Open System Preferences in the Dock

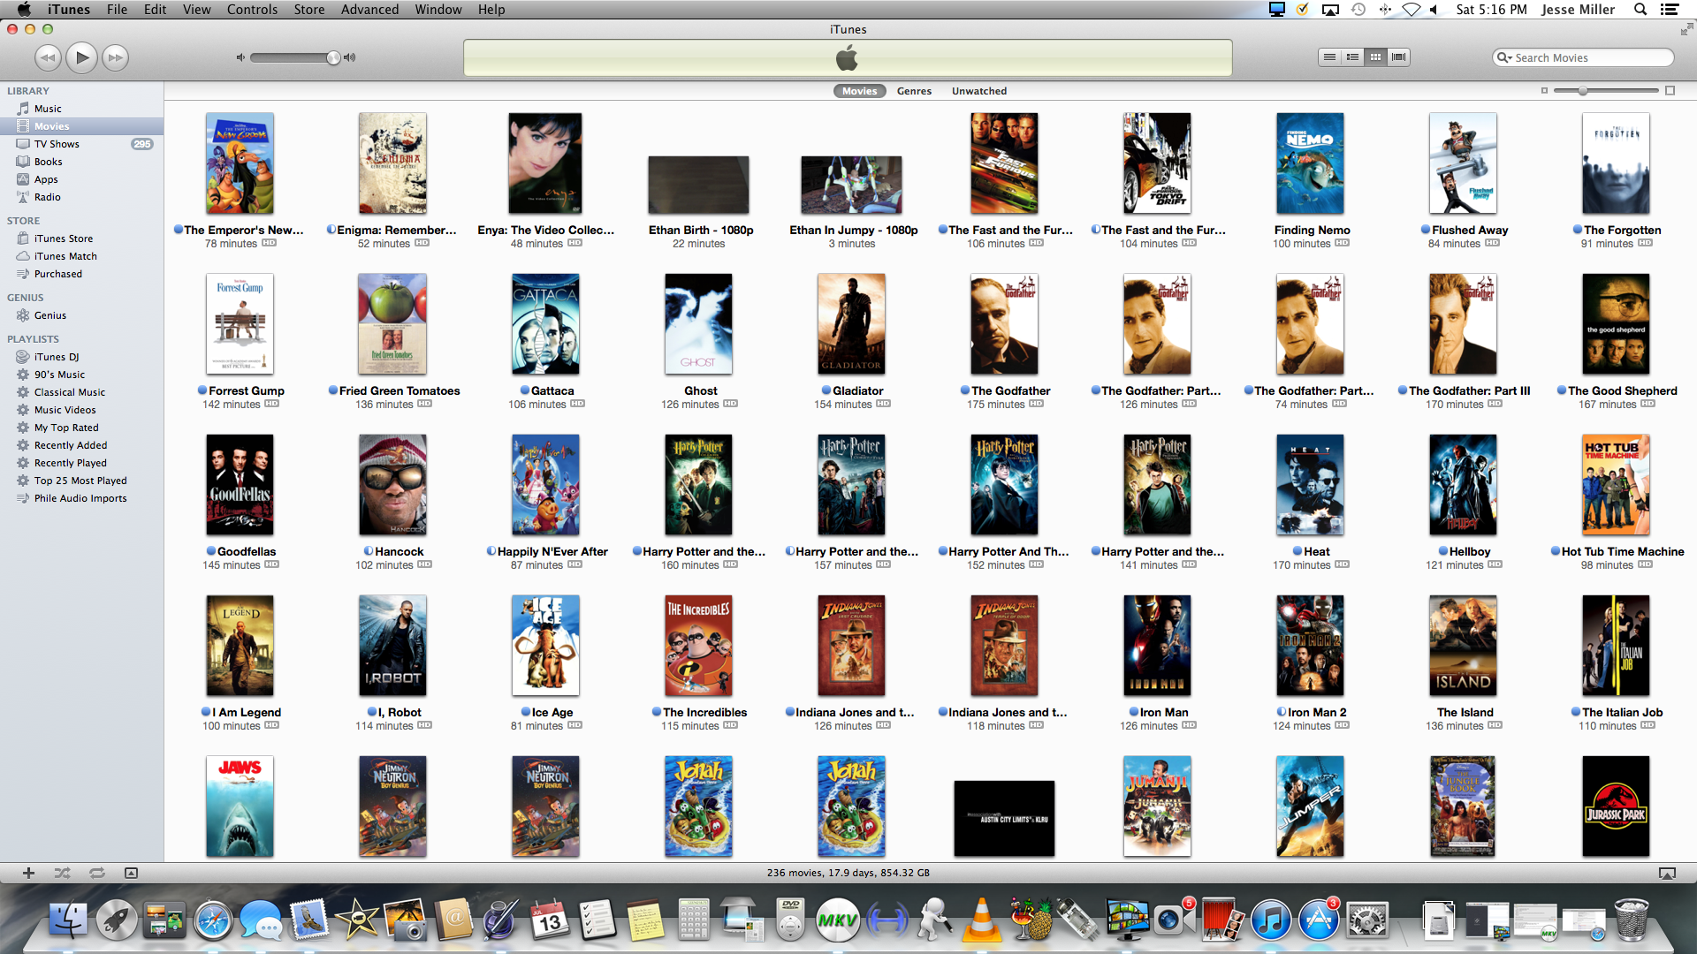pyautogui.click(x=1366, y=921)
